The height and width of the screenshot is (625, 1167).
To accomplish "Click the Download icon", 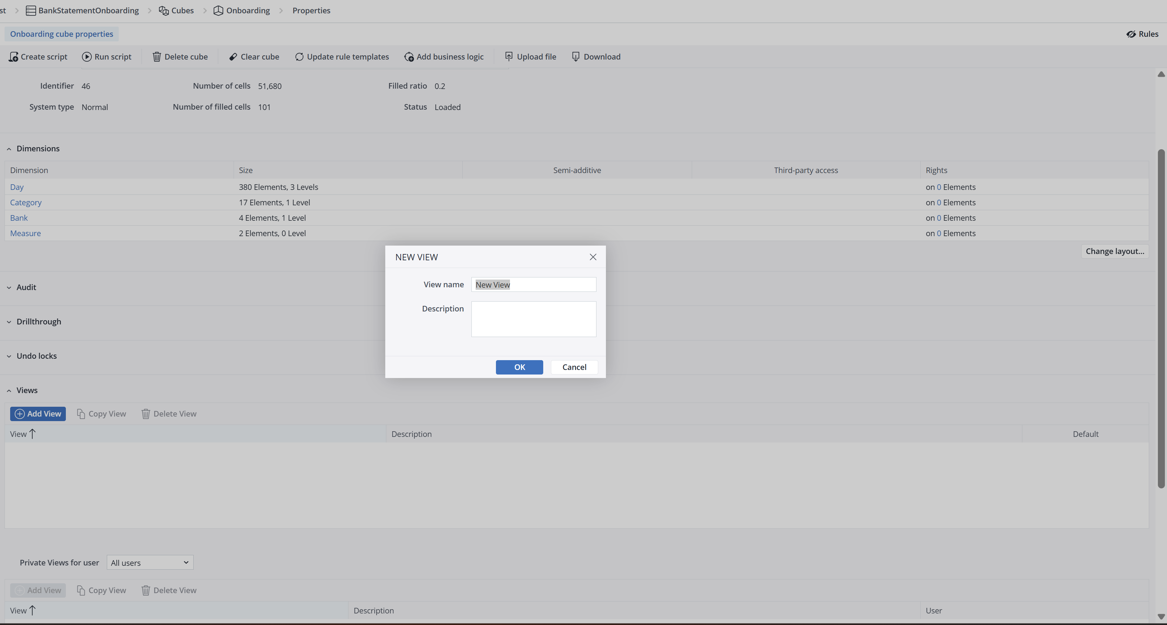I will click(x=575, y=57).
